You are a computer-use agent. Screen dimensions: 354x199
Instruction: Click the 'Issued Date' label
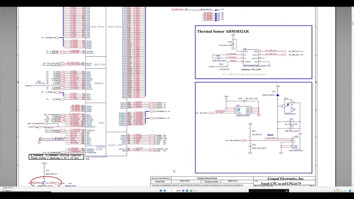[x=160, y=182]
